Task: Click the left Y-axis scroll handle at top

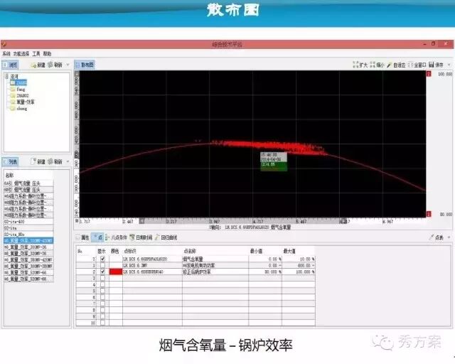Action: 77,74
